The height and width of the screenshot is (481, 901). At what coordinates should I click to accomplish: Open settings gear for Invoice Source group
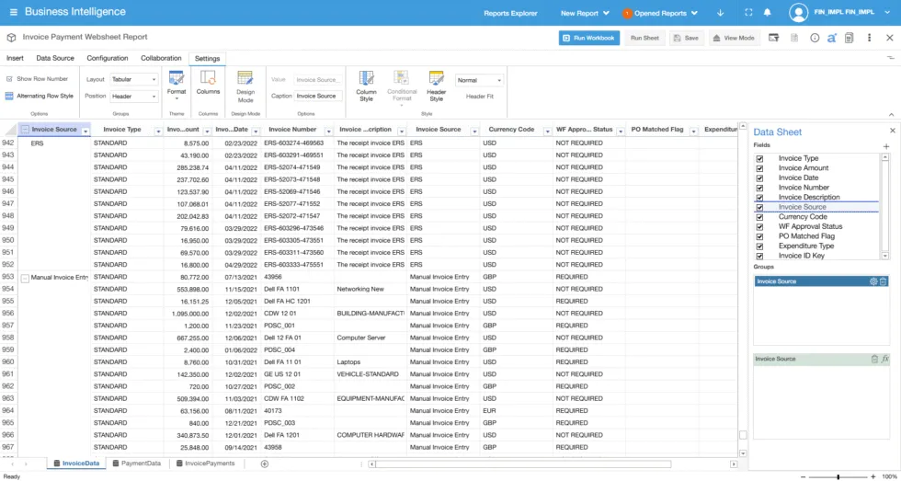(x=873, y=281)
